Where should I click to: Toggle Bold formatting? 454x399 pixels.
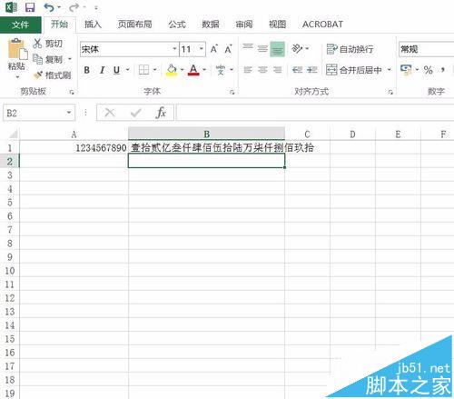click(87, 70)
